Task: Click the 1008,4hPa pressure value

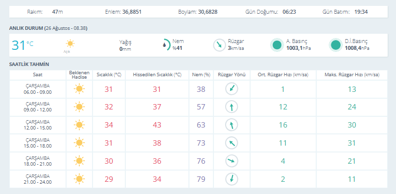Action: point(357,48)
